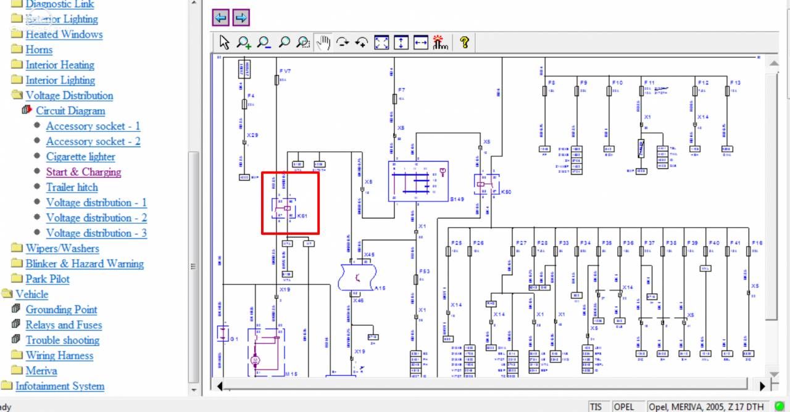This screenshot has width=790, height=412.
Task: Open the Trailer hitch diagram
Action: click(x=72, y=187)
